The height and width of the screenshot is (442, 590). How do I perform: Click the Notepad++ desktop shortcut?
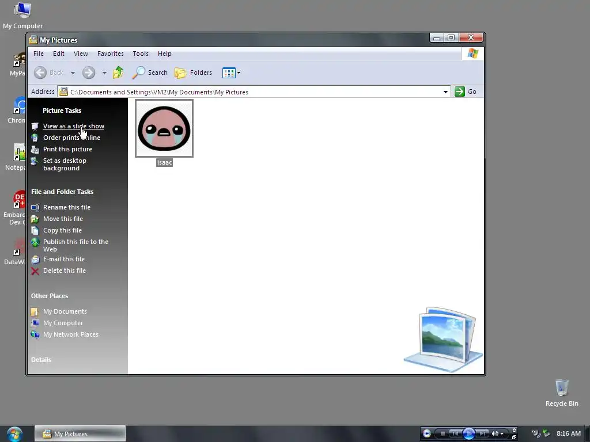[x=16, y=157]
